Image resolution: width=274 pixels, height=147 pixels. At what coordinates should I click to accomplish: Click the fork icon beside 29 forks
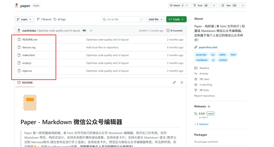pos(196,90)
